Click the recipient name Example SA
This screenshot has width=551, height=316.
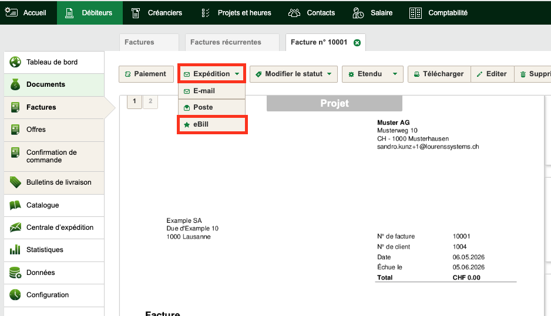184,220
